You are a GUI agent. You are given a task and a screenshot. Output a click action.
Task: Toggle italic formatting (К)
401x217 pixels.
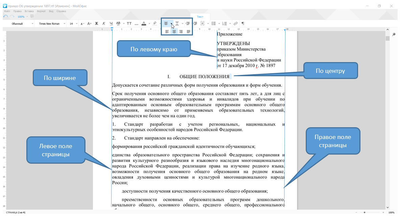(x=104, y=24)
